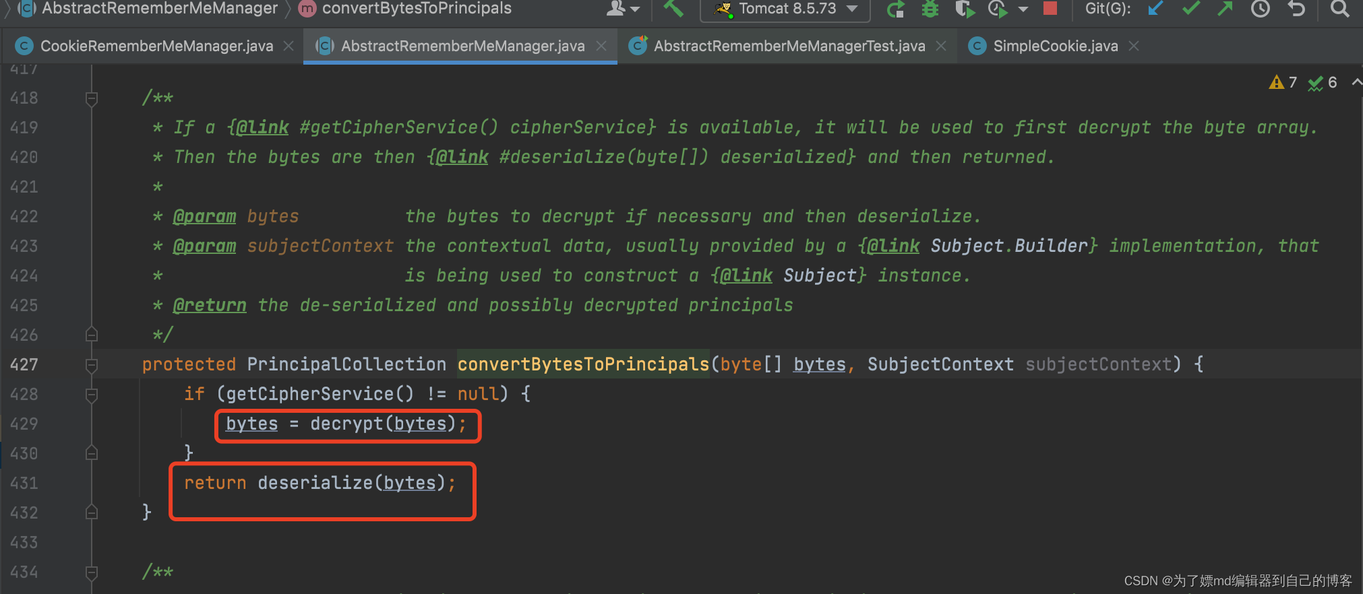Click the user account icon
This screenshot has height=594, width=1363.
coord(617,8)
